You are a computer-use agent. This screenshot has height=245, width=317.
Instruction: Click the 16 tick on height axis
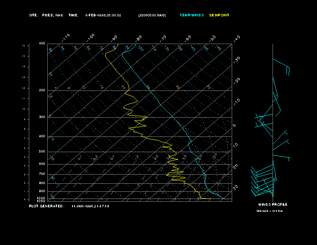[24, 46]
